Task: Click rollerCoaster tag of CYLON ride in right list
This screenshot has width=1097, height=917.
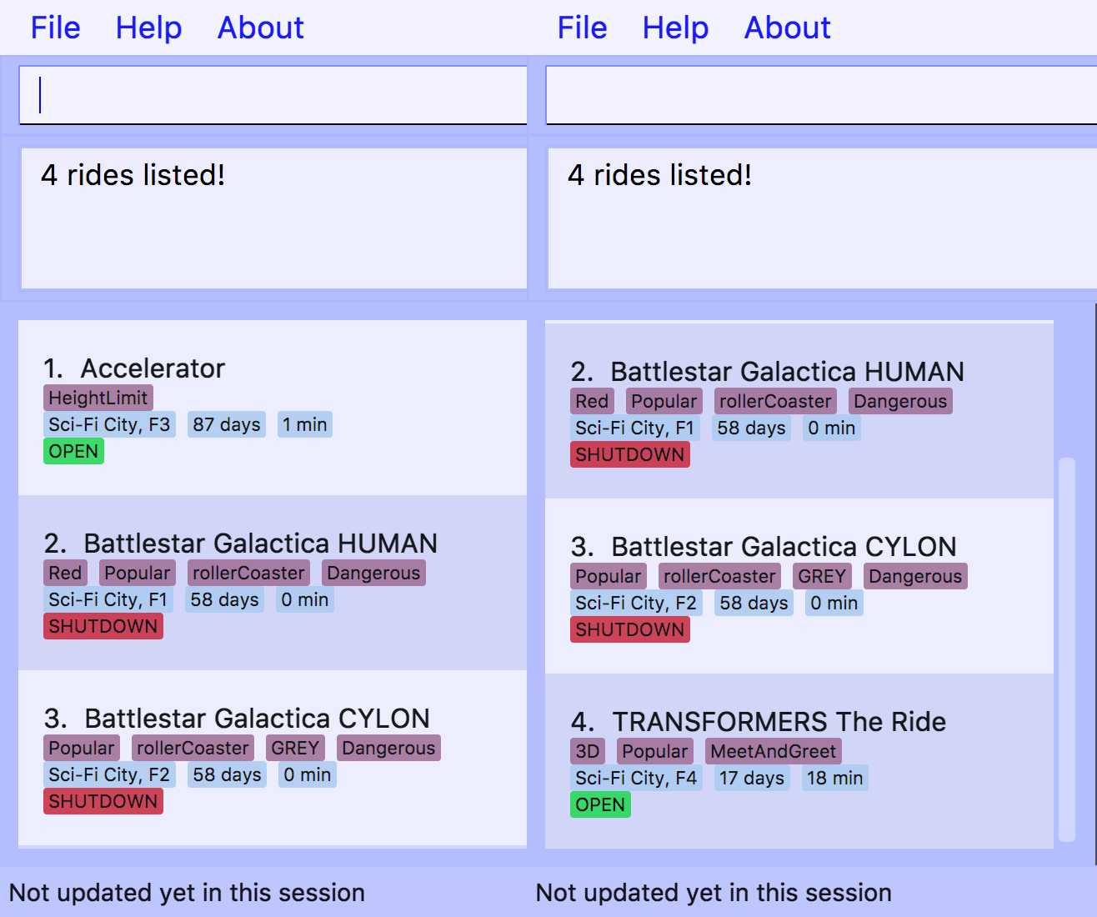Action: pos(719,576)
